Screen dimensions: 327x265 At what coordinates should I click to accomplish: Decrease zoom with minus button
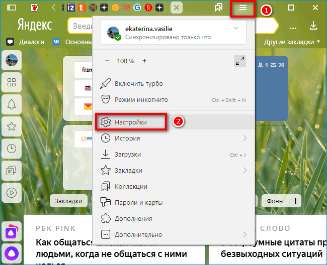(107, 61)
